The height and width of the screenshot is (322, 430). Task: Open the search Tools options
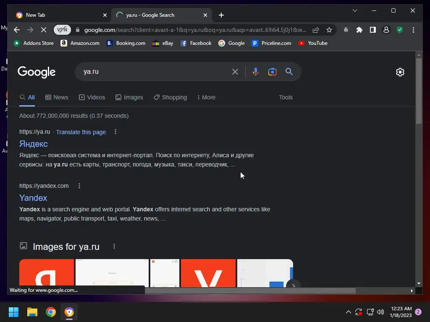click(286, 97)
